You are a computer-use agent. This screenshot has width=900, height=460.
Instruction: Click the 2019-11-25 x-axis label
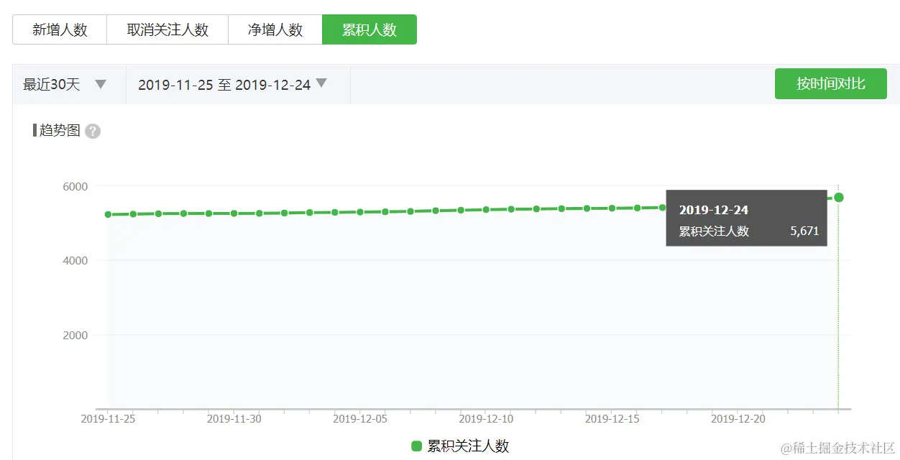click(x=108, y=419)
